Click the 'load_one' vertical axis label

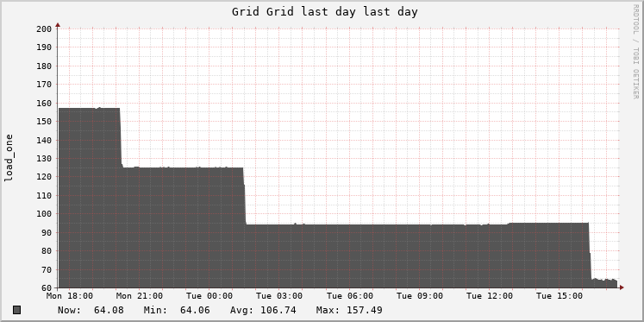click(x=9, y=158)
